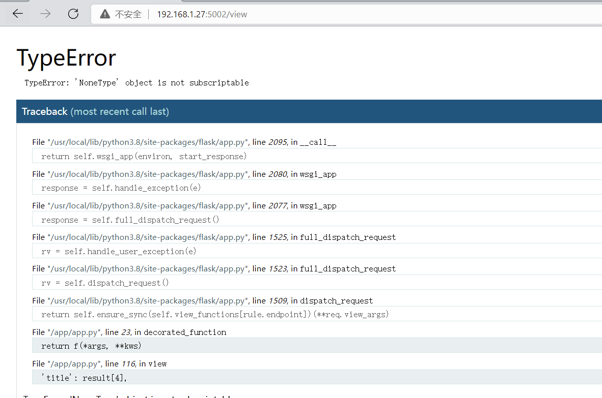This screenshot has height=398, width=602.
Task: Open frame line 1509 in dispatch_request
Action: [202, 301]
